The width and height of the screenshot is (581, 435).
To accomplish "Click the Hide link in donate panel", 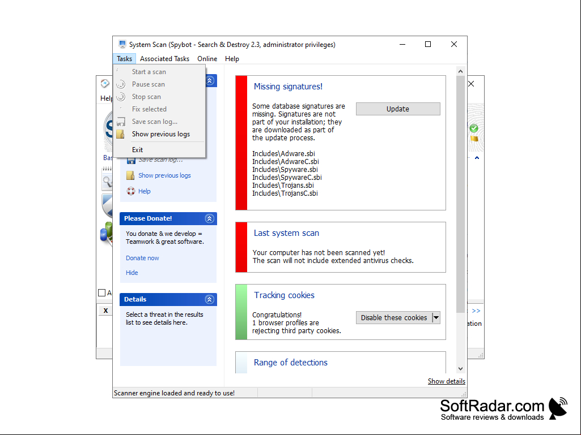I will click(132, 273).
